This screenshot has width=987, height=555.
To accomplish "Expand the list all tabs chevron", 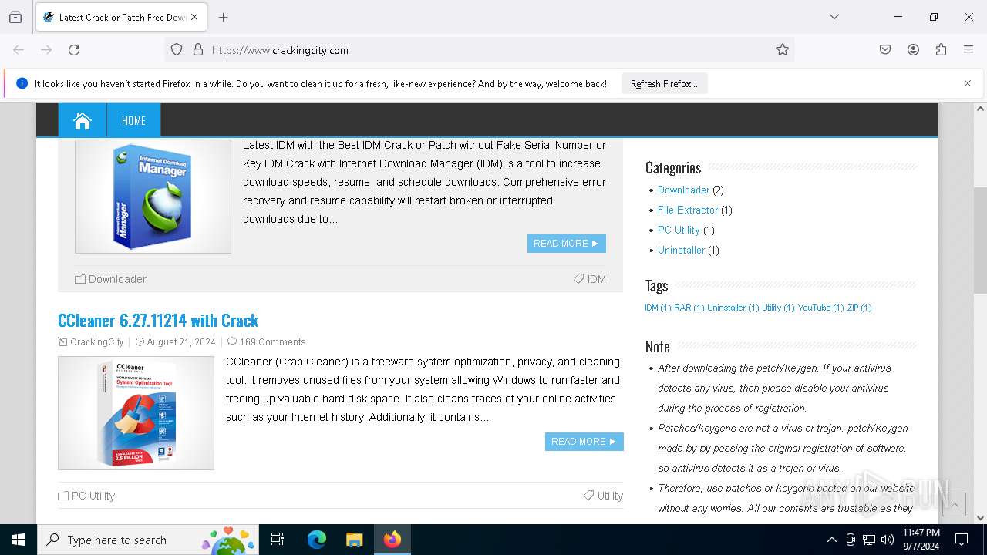I will pos(834,17).
